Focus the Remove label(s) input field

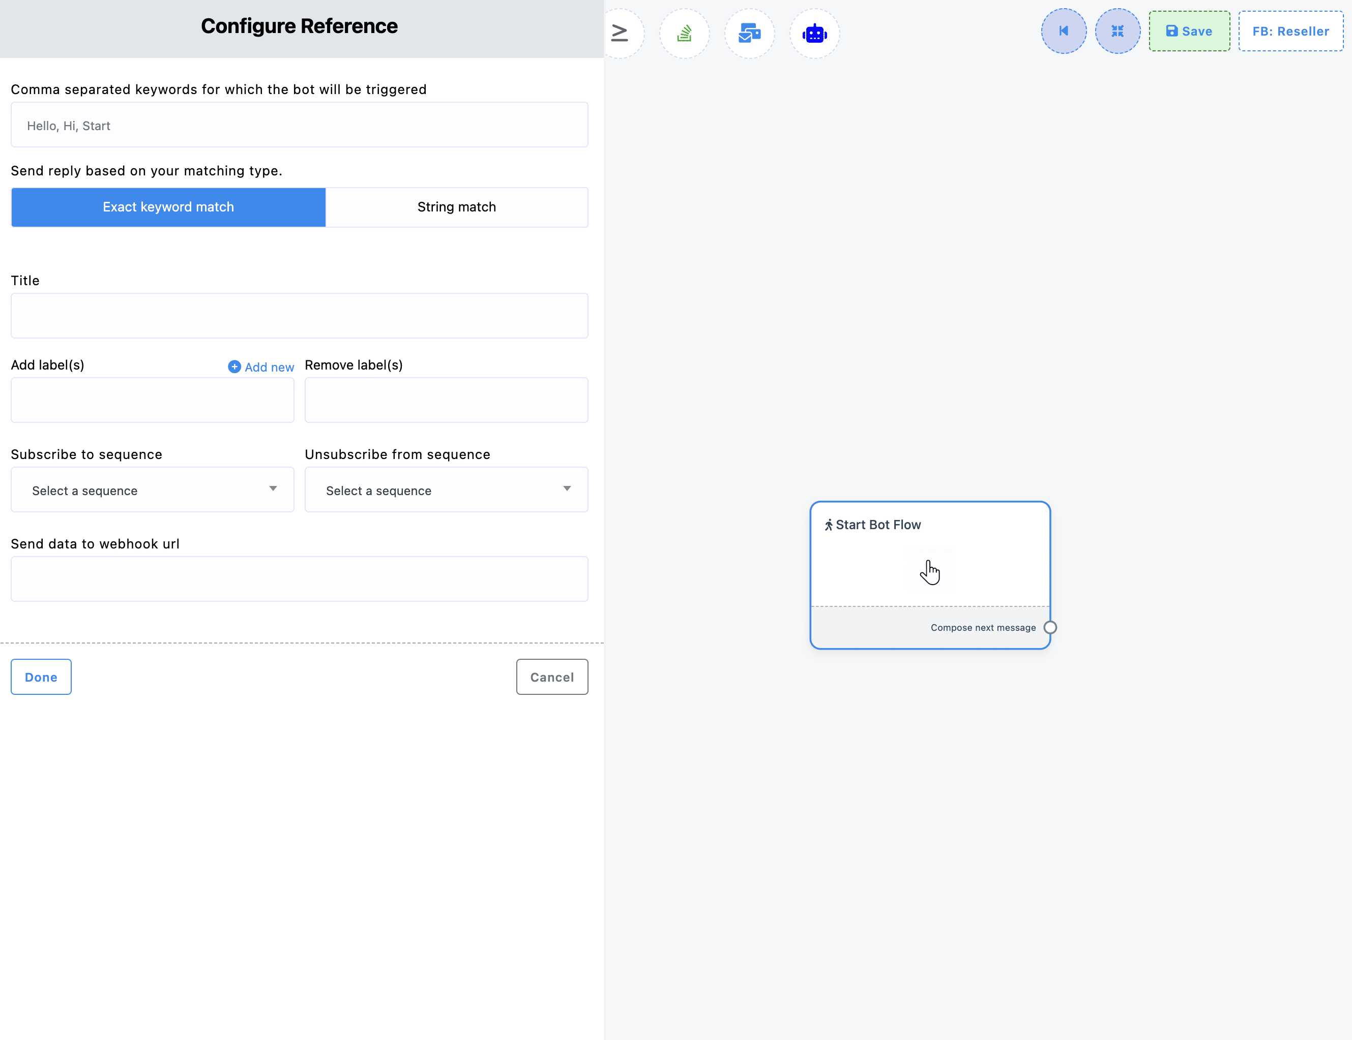(446, 400)
